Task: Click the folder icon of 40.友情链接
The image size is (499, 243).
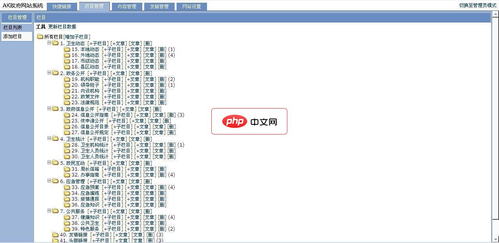Action: (x=55, y=235)
